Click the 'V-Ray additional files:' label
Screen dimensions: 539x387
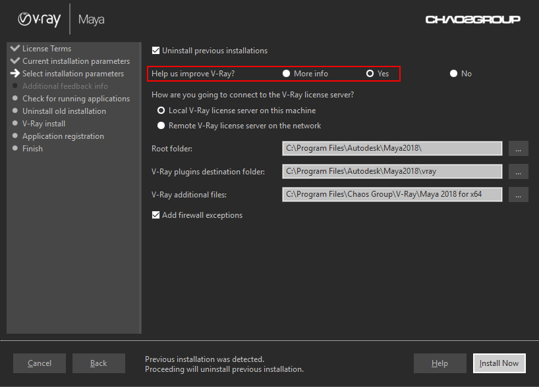tap(188, 195)
